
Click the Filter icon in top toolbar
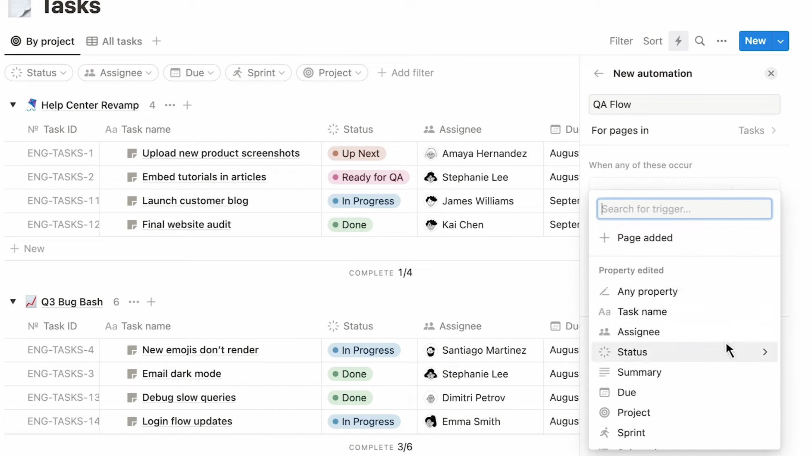pyautogui.click(x=621, y=41)
